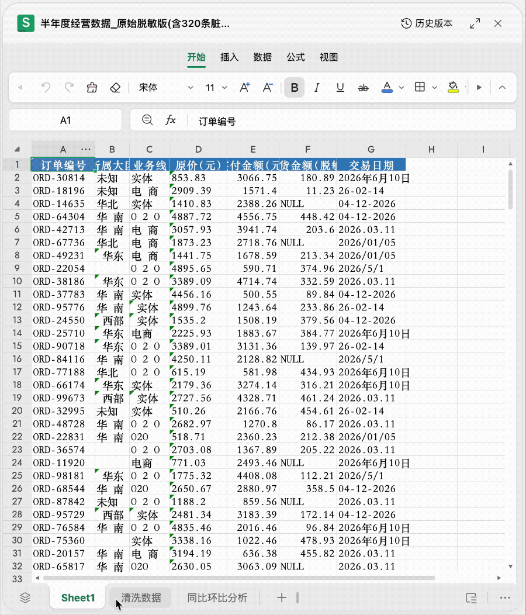Decrease font size with A- icon

(x=268, y=88)
